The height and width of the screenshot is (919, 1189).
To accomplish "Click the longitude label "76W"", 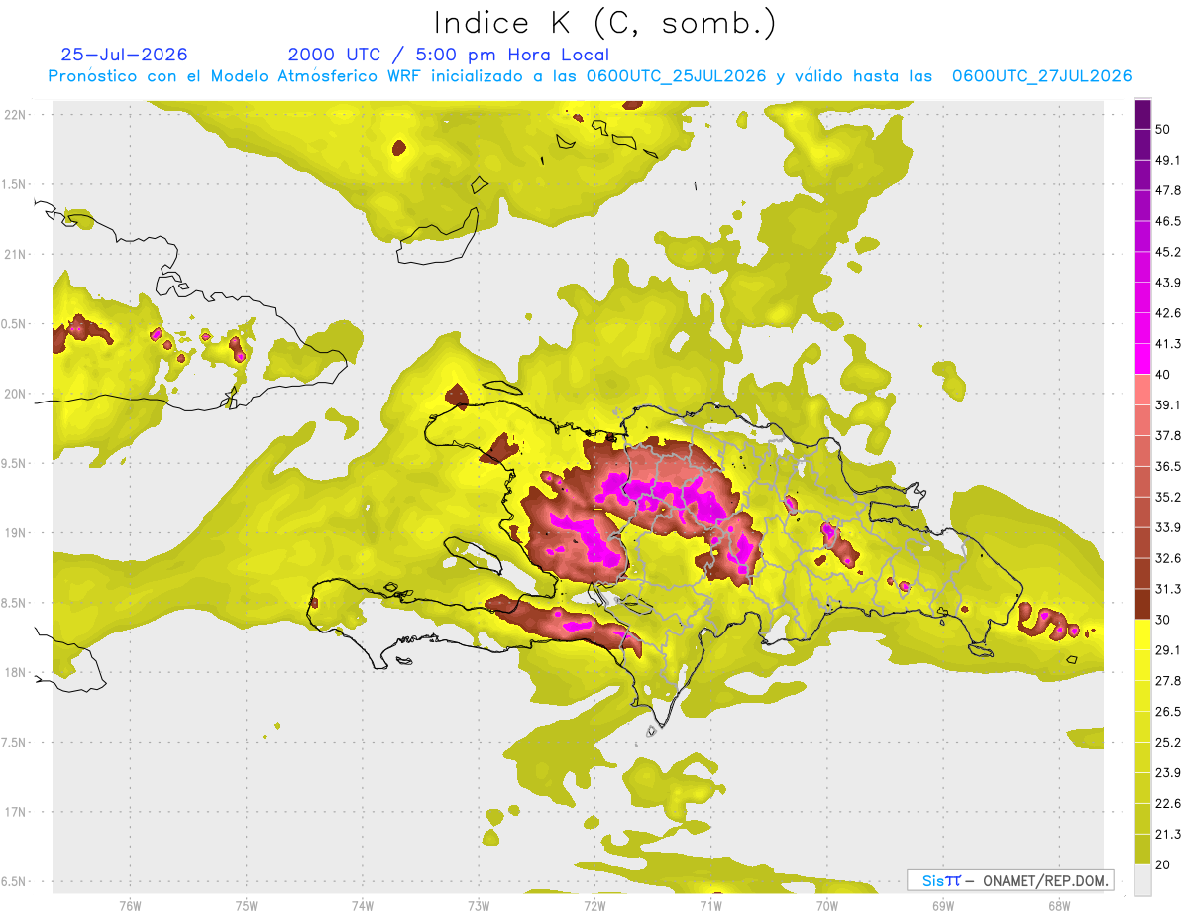I will [x=130, y=905].
